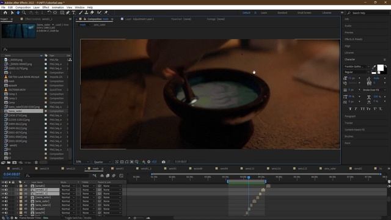This screenshot has width=391, height=220.
Task: Open the Composition menu
Action: pyautogui.click(x=23, y=7)
